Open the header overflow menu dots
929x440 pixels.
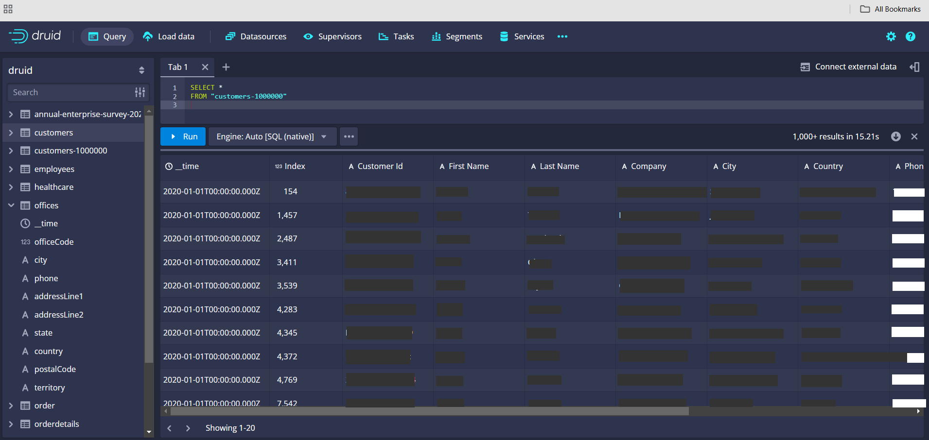(x=562, y=36)
